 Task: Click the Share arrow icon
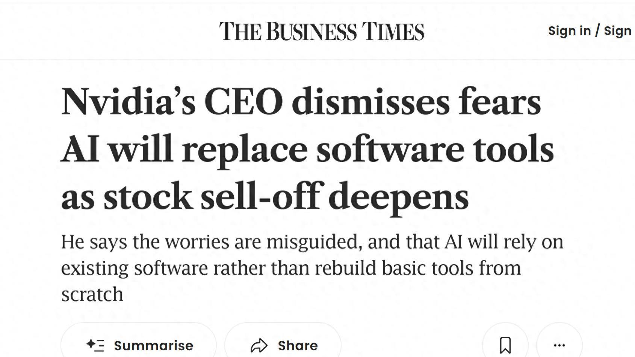259,345
